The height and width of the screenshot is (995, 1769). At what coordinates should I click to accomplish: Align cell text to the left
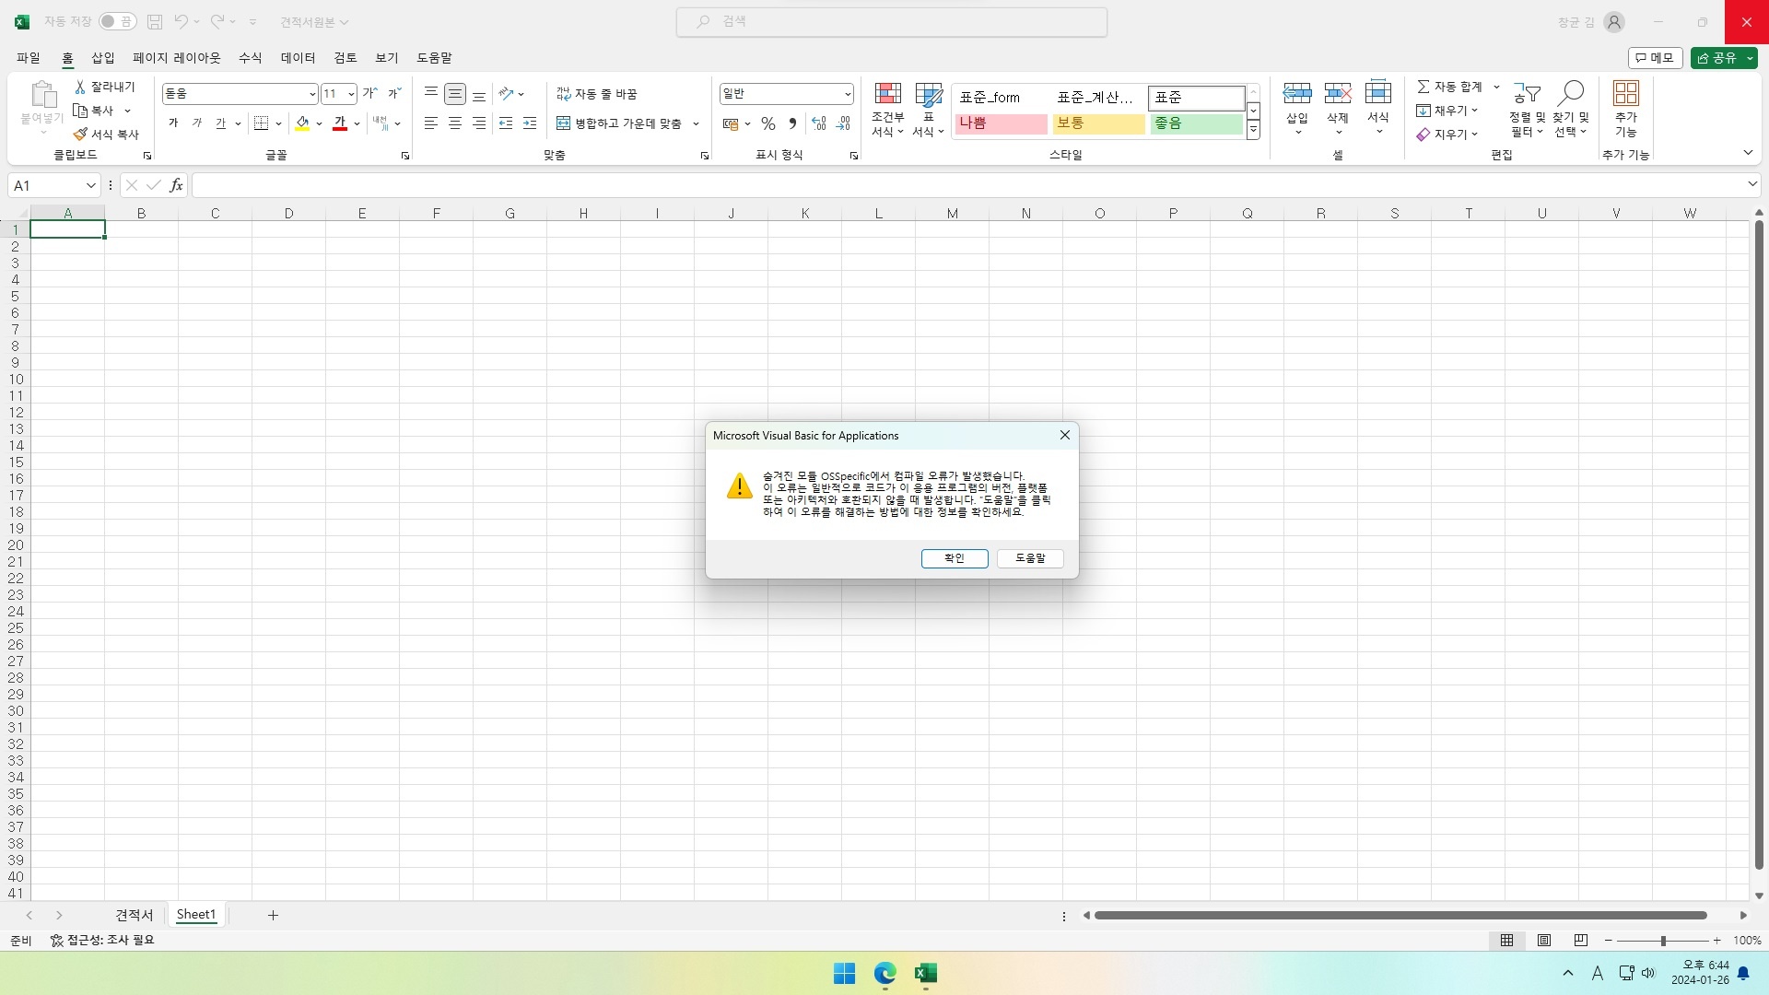pyautogui.click(x=430, y=123)
